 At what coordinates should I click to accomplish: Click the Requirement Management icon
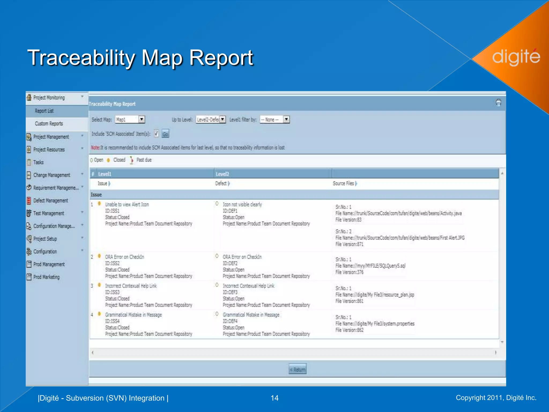29,187
